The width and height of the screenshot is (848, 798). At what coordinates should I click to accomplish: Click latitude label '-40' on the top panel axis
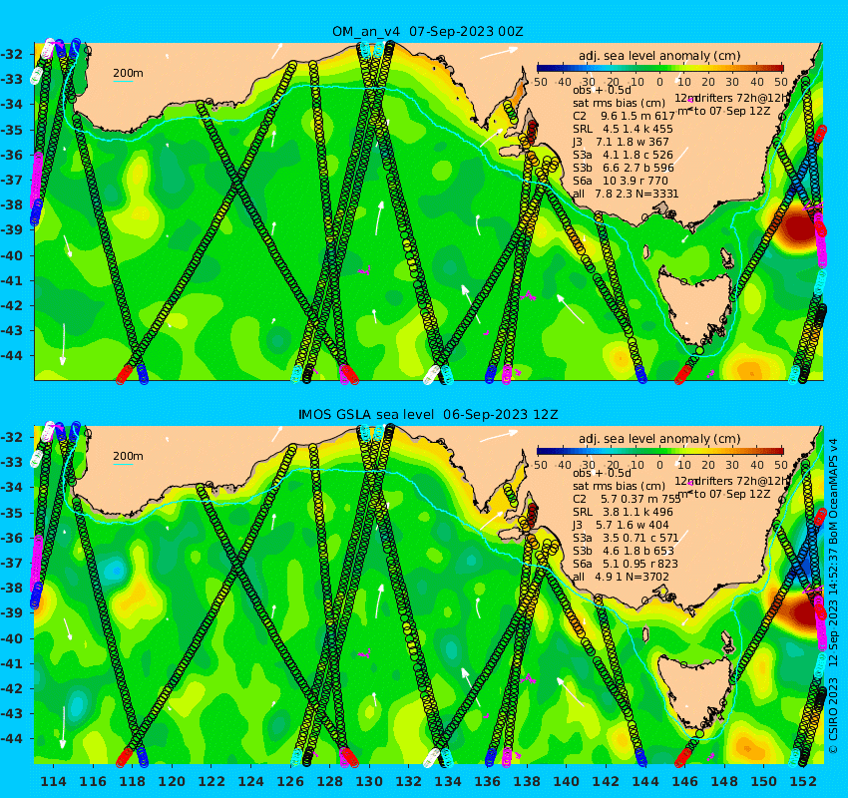pyautogui.click(x=11, y=255)
